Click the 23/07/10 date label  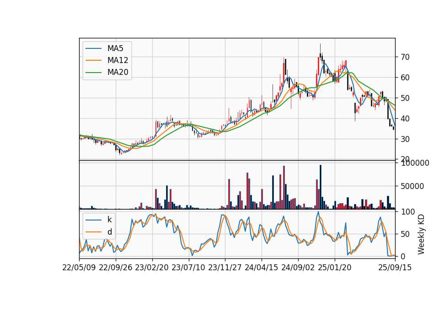pos(188,268)
